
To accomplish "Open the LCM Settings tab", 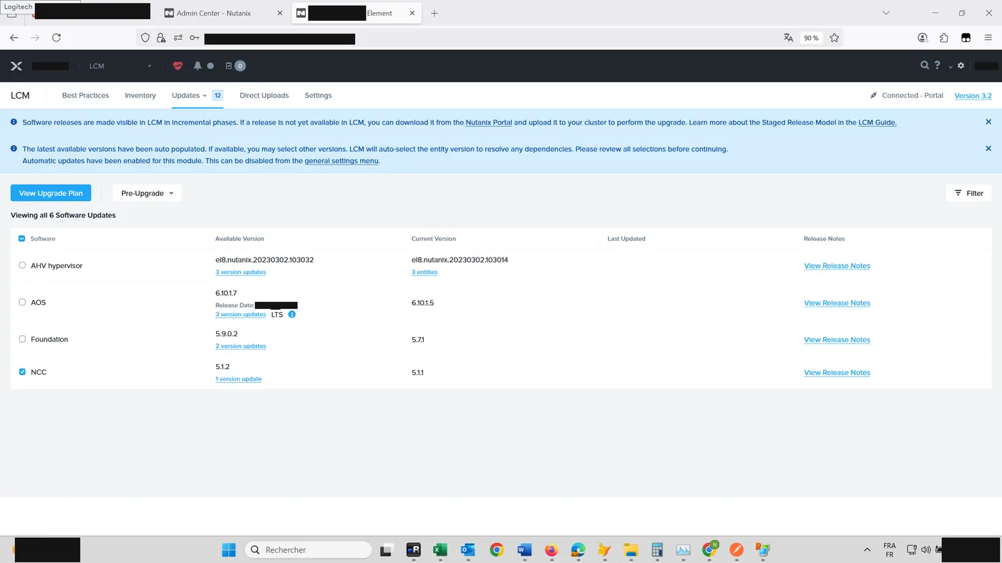I will pyautogui.click(x=318, y=95).
